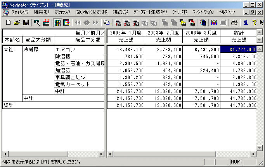Viewport: 265px width, 167px height.
Task: Select the 冷暖房 category cell
Action: 38,70
